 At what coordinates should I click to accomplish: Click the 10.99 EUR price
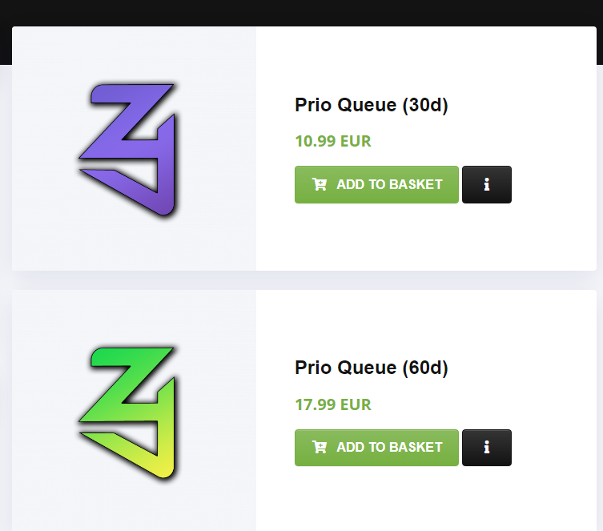point(333,142)
